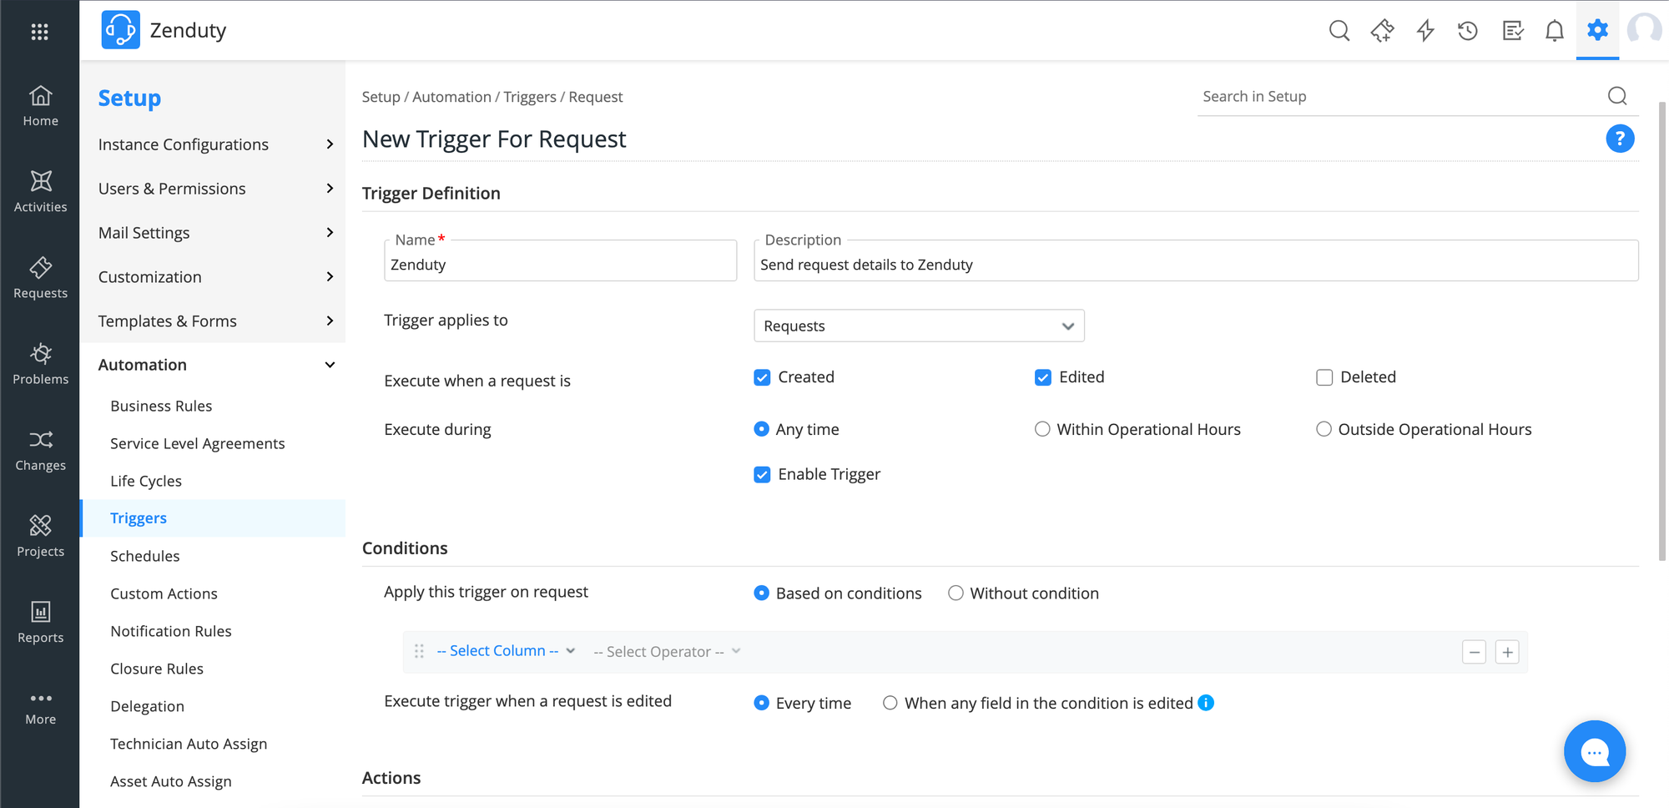The width and height of the screenshot is (1669, 808).
Task: Open Closure Rules menu item
Action: tap(157, 669)
